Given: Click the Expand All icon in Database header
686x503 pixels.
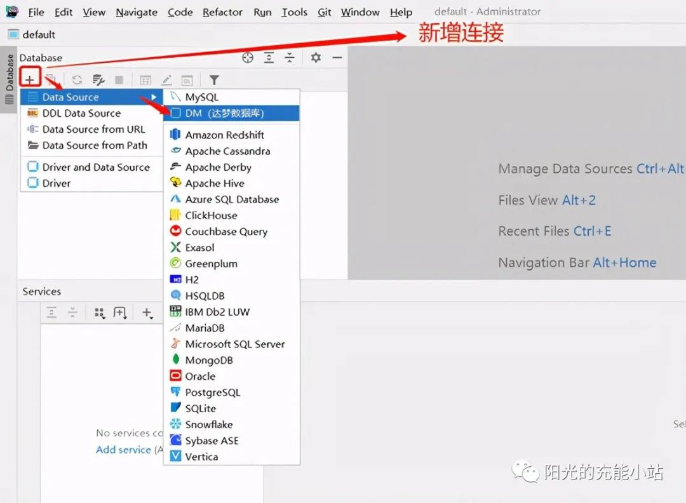Looking at the screenshot, I should click(x=269, y=58).
